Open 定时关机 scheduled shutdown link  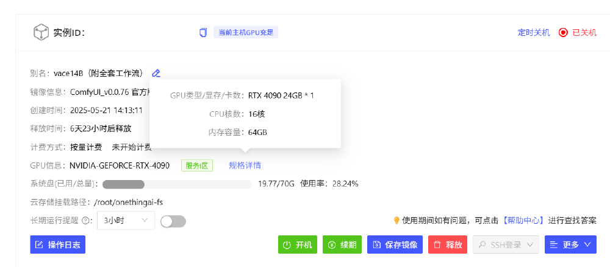(x=534, y=33)
